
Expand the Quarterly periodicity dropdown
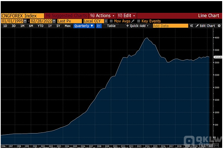tap(83, 26)
